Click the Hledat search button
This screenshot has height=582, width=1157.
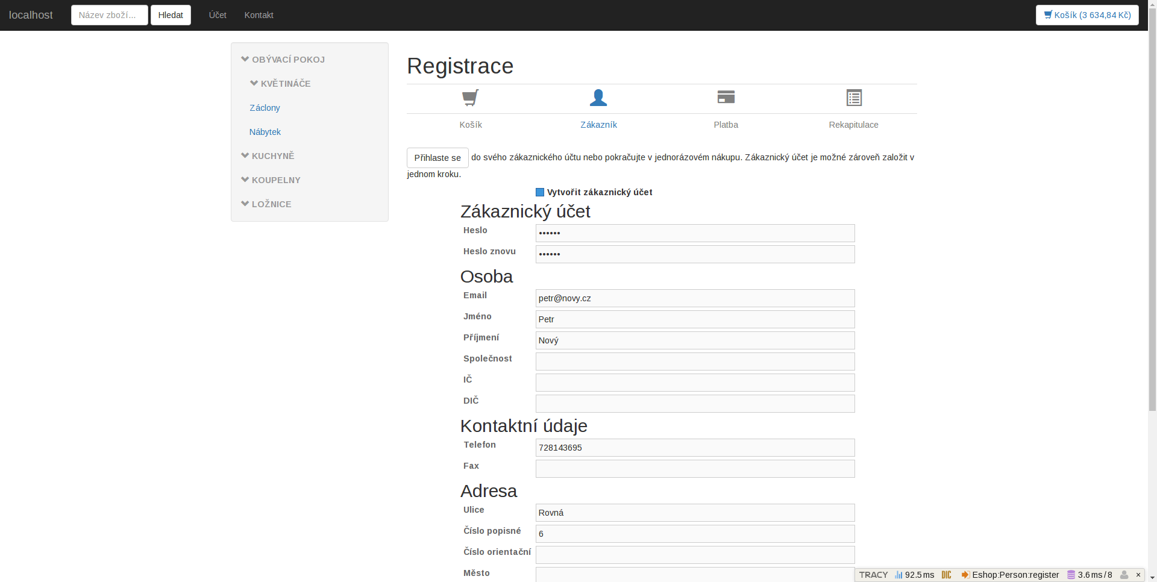point(171,15)
